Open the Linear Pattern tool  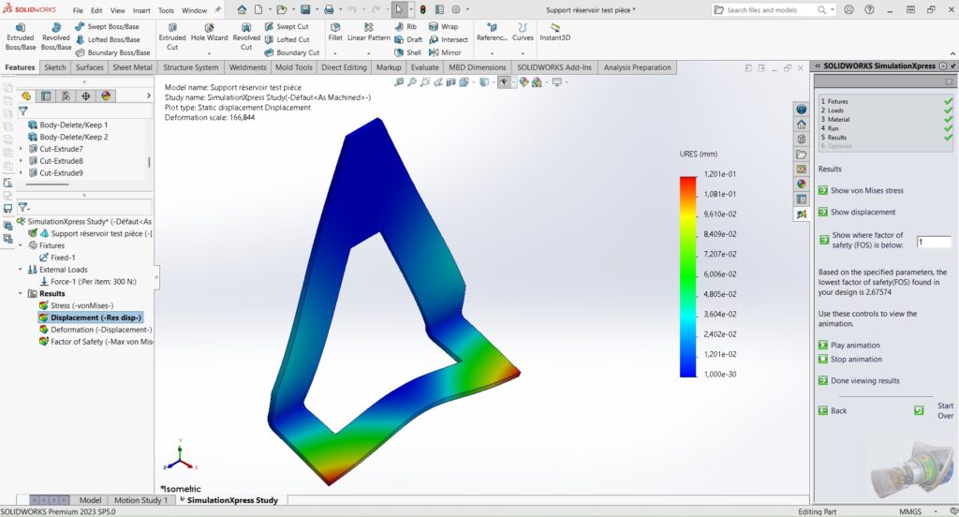pyautogui.click(x=369, y=33)
